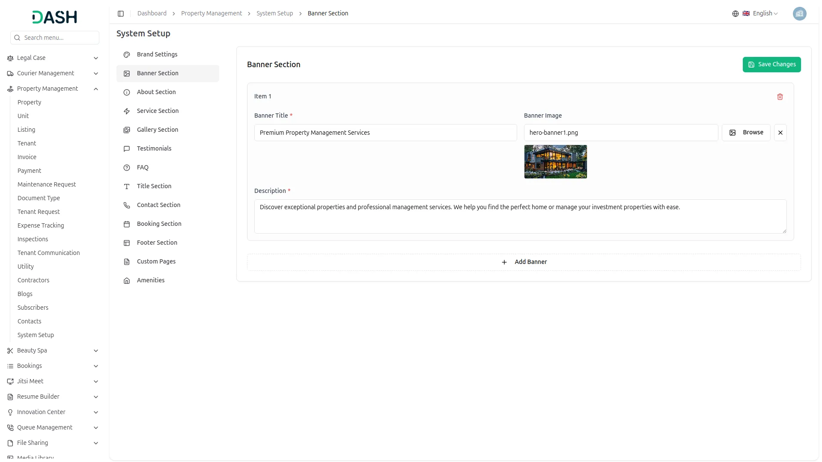822x462 pixels.
Task: Click the FAQ question mark icon
Action: [x=127, y=168]
